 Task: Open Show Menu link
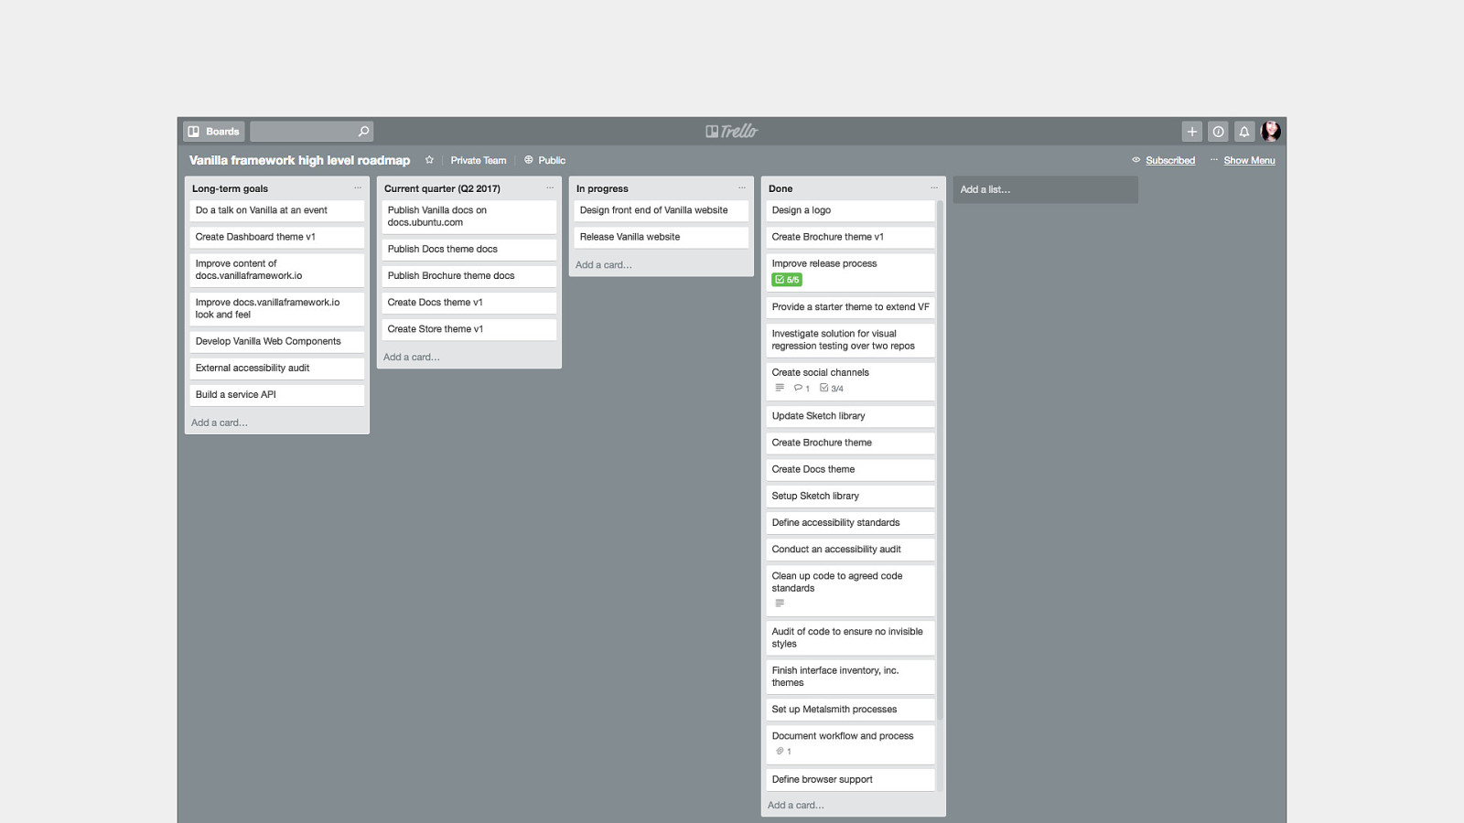[1249, 160]
